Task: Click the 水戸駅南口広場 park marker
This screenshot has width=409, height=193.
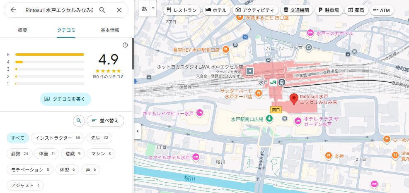Action: (x=269, y=119)
